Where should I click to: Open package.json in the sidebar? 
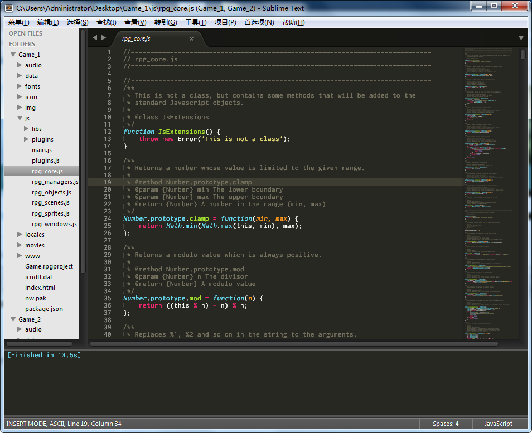(x=43, y=309)
